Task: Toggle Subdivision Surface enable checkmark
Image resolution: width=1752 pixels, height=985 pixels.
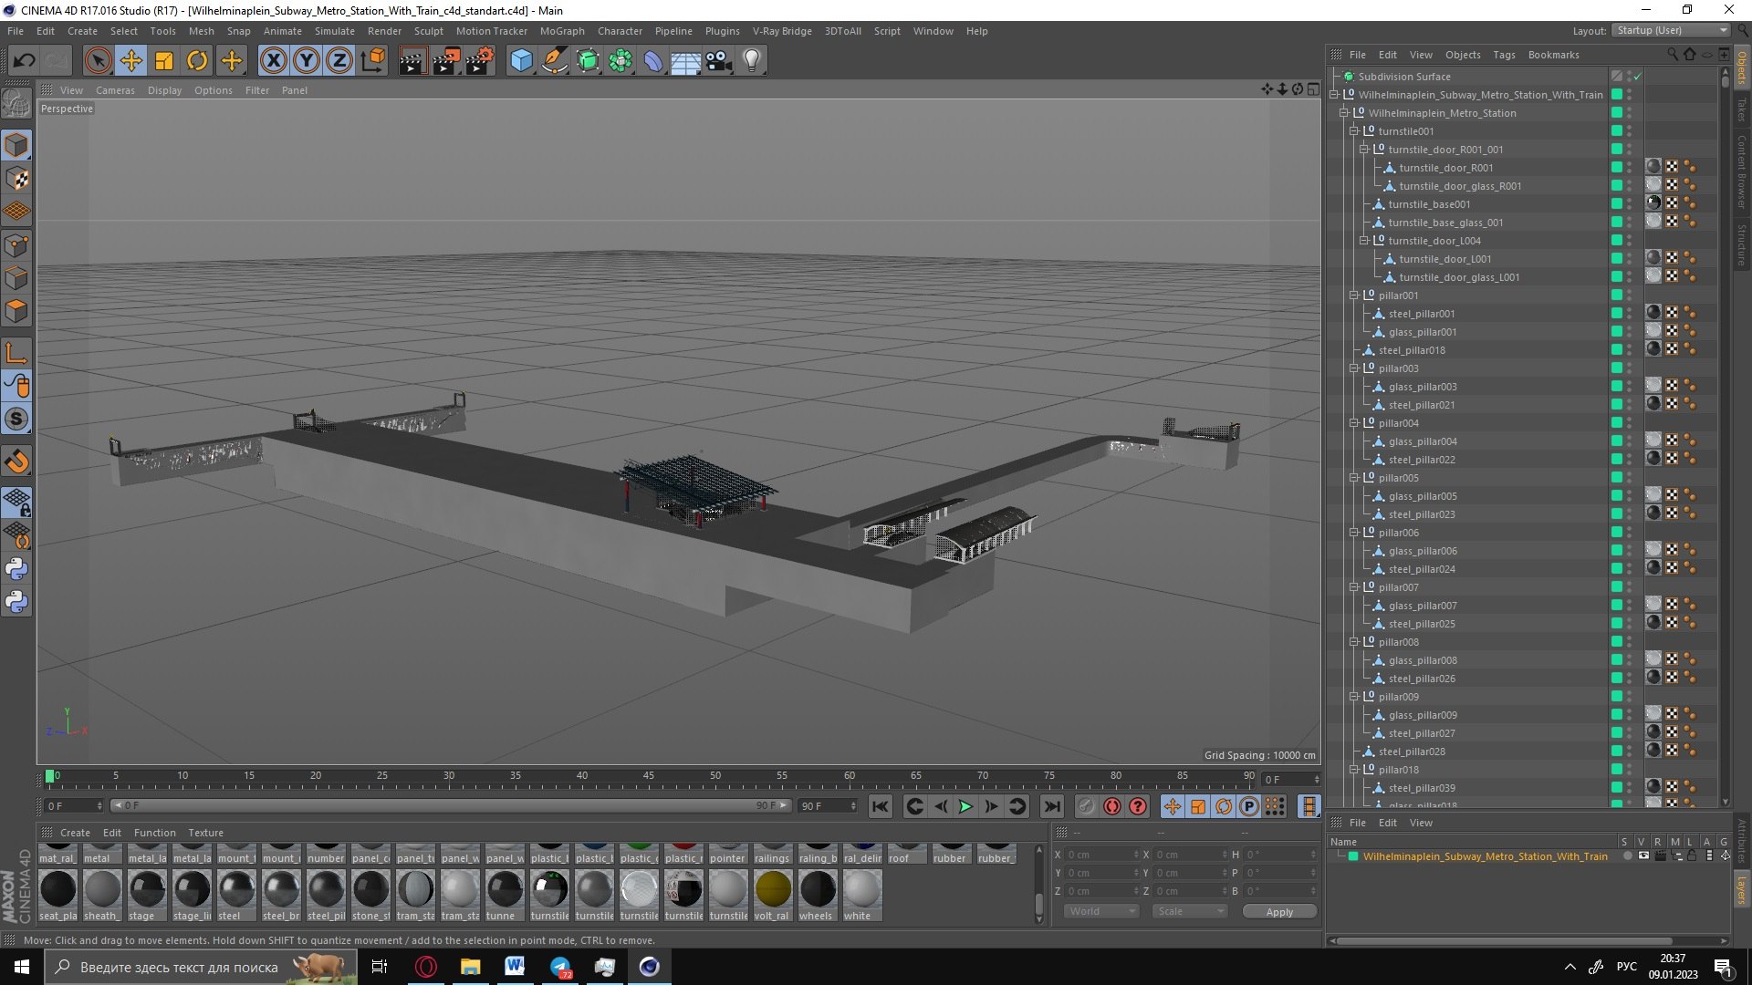Action: point(1637,77)
